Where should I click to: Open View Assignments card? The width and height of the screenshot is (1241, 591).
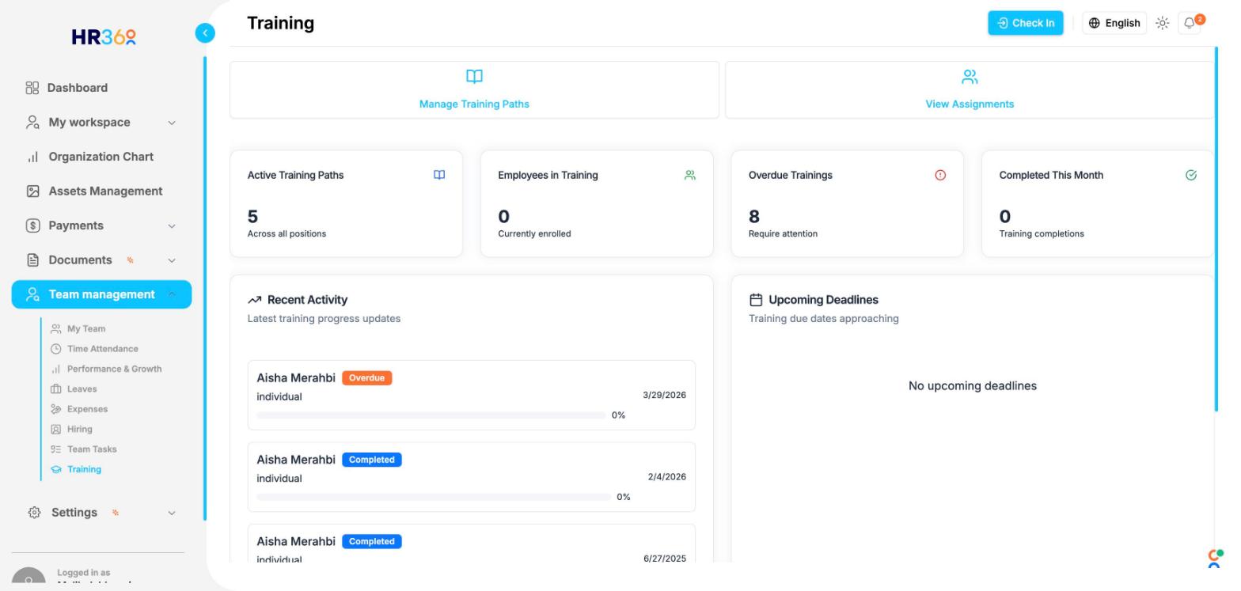970,89
